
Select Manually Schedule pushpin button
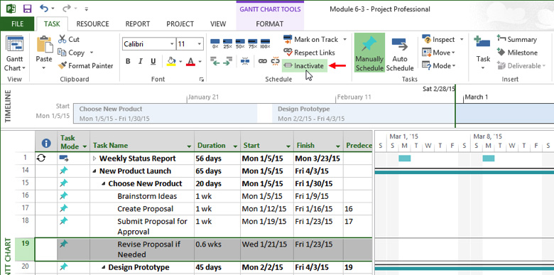369,53
